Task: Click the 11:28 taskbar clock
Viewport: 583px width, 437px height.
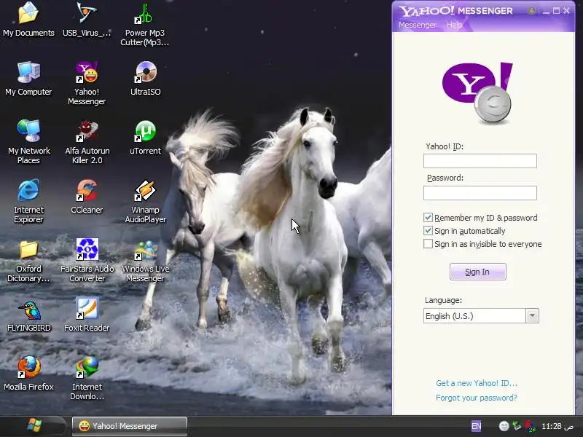Action: point(557,426)
